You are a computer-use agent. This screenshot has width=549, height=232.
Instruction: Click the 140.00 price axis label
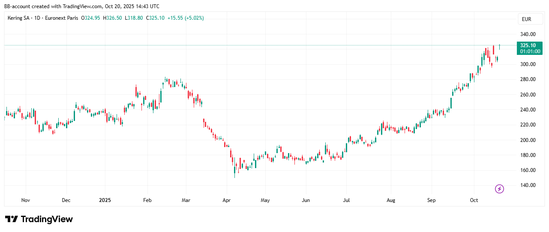(527, 185)
